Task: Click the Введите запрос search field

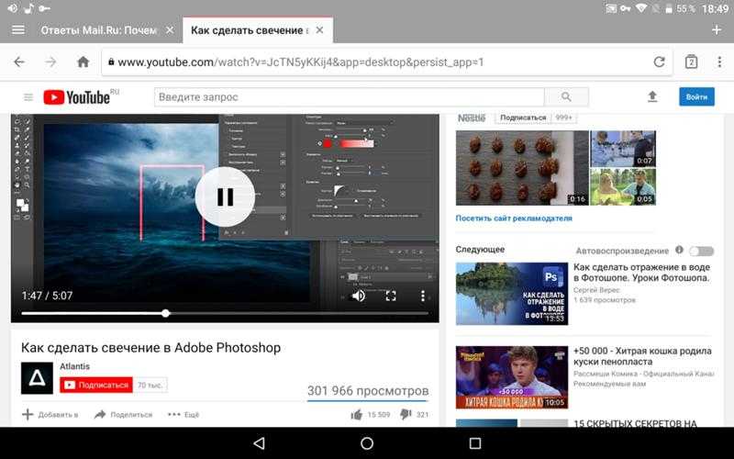Action: point(349,97)
